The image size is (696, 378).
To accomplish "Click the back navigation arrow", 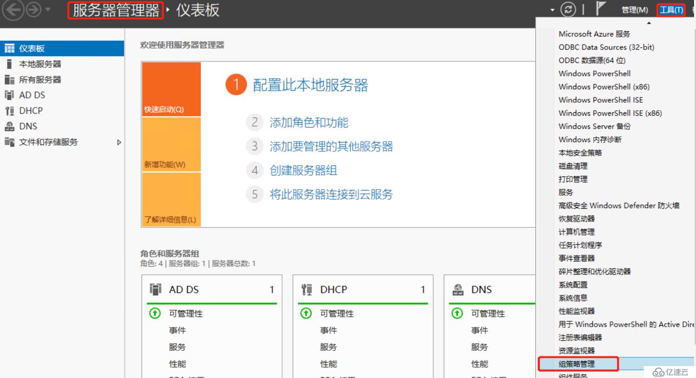I will click(13, 10).
